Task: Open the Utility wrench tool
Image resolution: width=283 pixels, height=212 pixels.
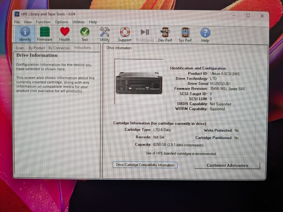Action: [105, 35]
